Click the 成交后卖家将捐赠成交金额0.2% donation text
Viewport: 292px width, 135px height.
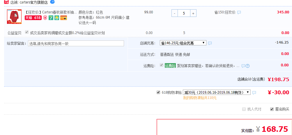coord(68,33)
